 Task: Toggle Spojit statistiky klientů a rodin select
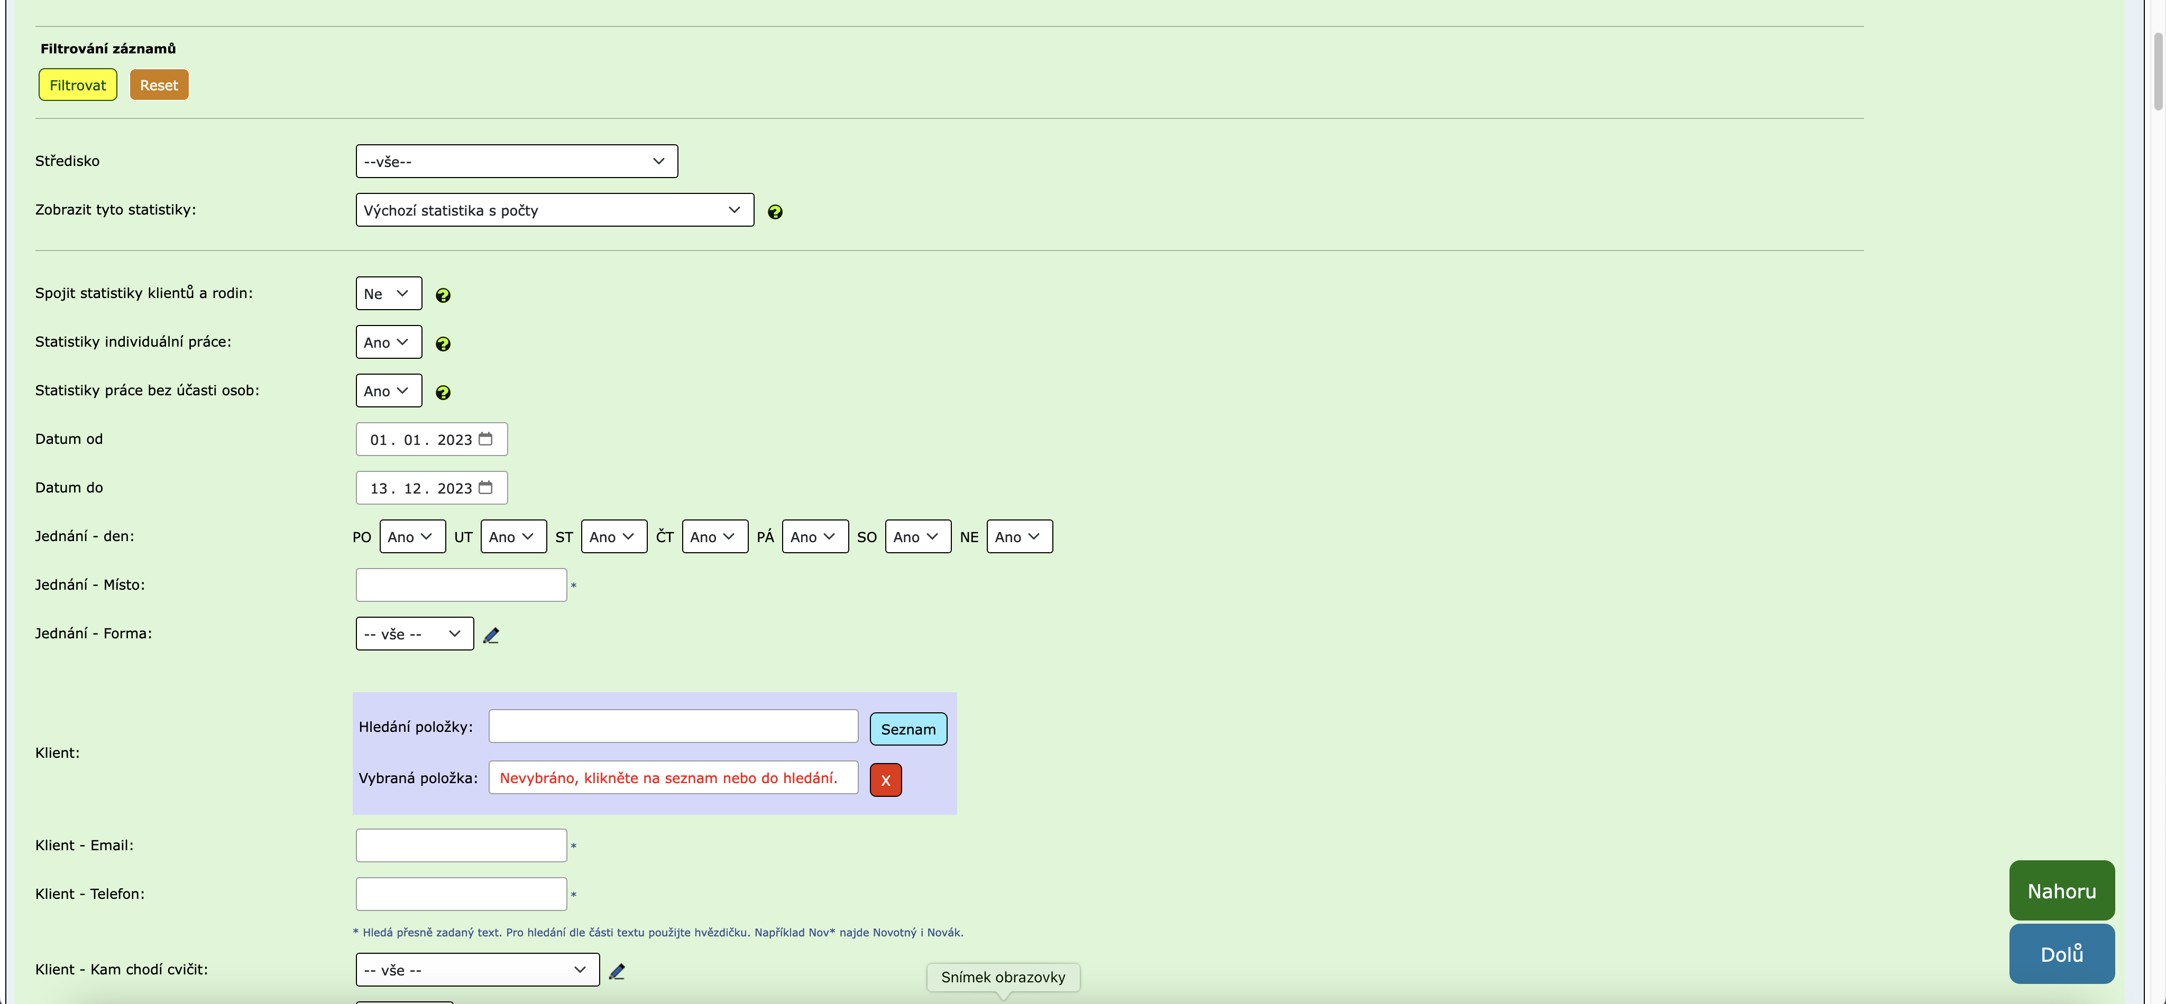coord(388,293)
